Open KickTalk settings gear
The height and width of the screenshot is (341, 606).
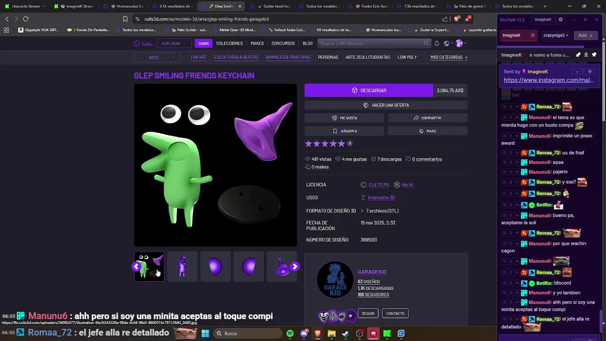coord(561,19)
